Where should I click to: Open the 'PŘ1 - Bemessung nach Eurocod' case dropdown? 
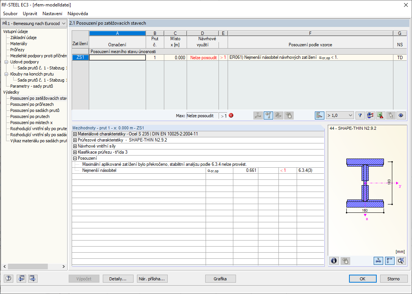(x=34, y=24)
